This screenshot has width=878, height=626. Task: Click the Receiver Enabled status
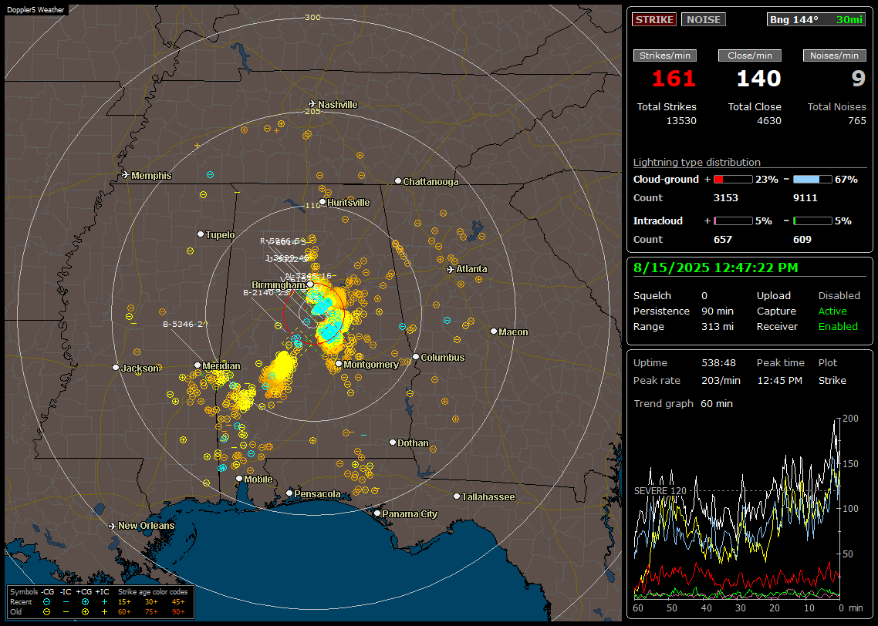(838, 327)
